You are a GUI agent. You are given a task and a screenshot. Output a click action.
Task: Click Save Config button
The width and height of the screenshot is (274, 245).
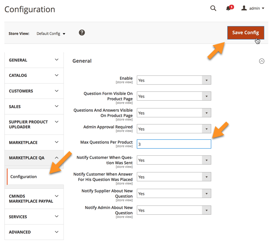click(x=245, y=33)
